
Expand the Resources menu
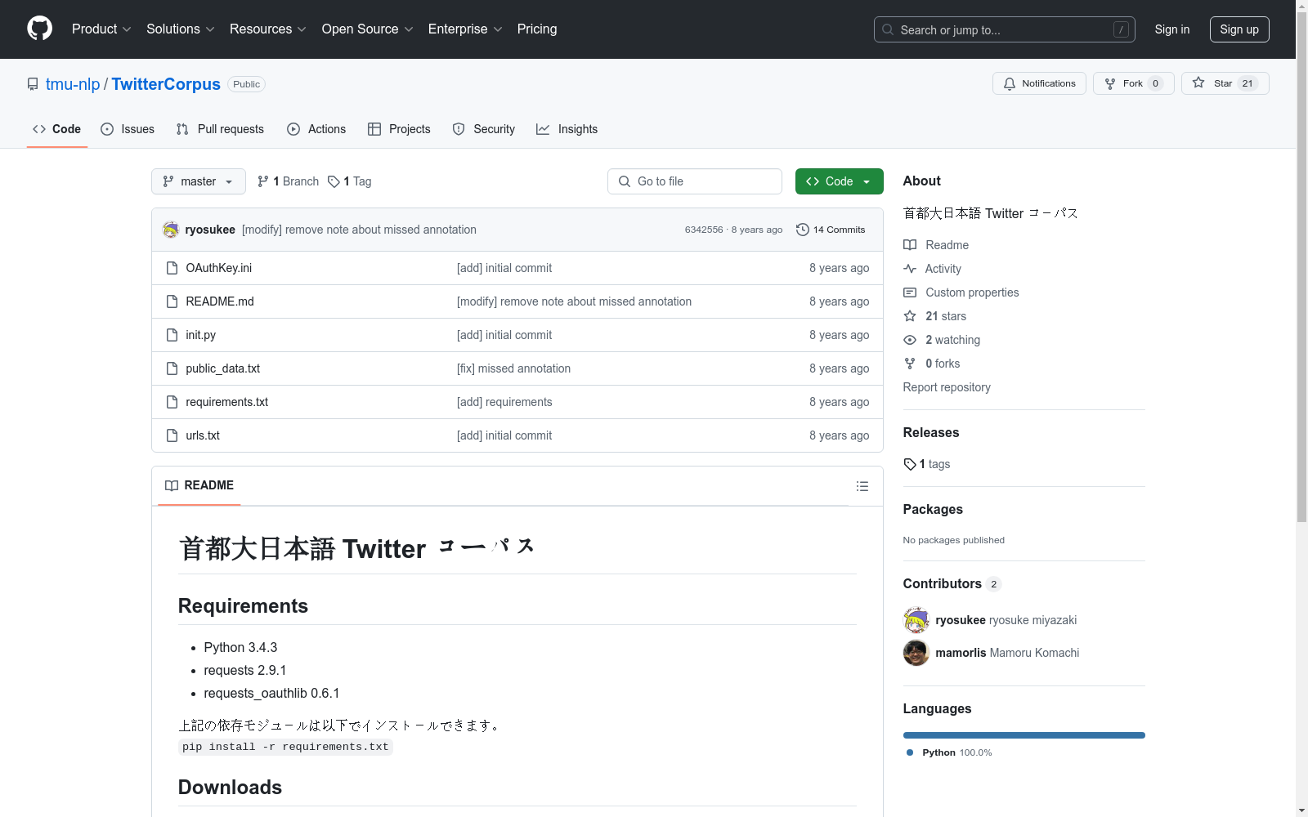pyautogui.click(x=268, y=29)
